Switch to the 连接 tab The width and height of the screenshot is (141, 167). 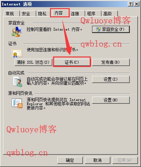pos(77,14)
